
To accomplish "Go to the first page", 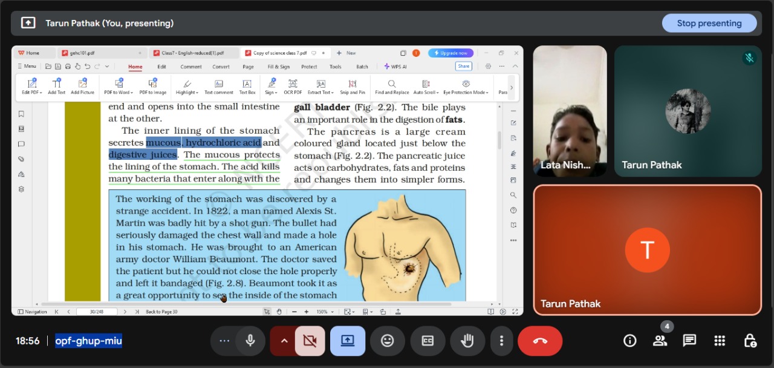I will pos(57,312).
